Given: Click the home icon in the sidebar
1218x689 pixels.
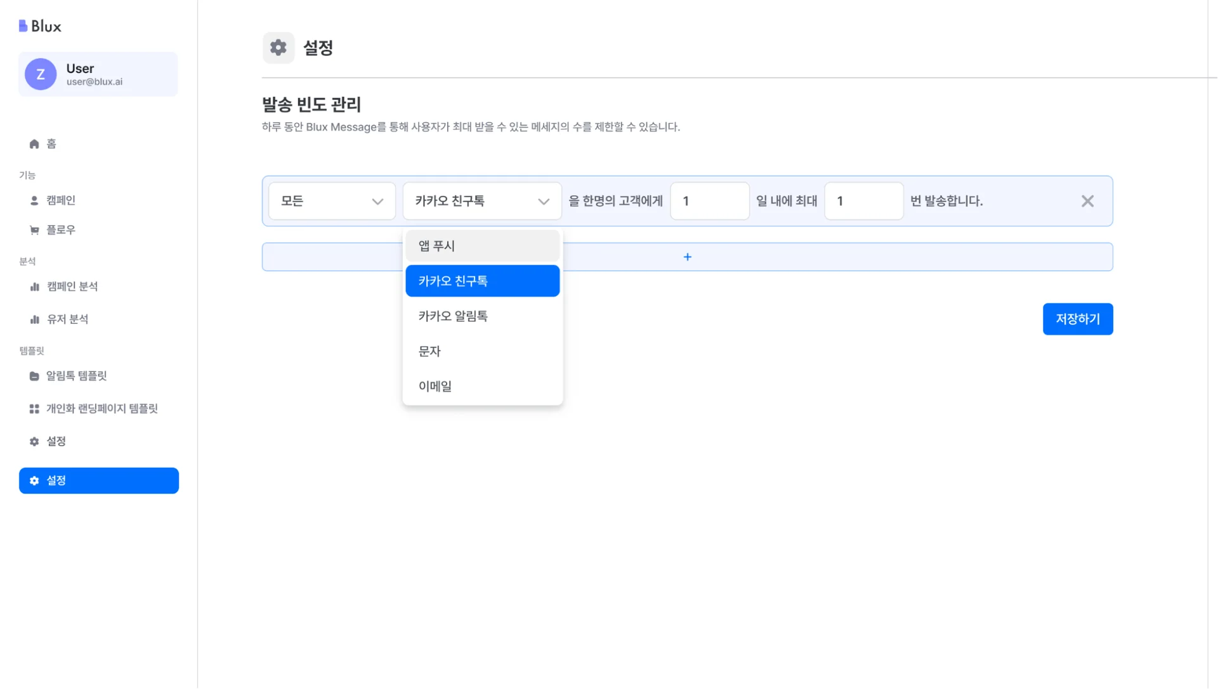Looking at the screenshot, I should point(34,143).
